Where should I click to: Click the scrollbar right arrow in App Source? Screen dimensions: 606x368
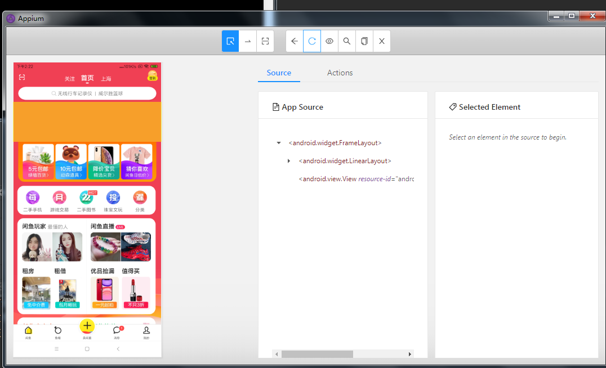coord(409,354)
